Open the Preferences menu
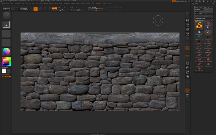The width and height of the screenshot is (216, 135). coord(67,4)
